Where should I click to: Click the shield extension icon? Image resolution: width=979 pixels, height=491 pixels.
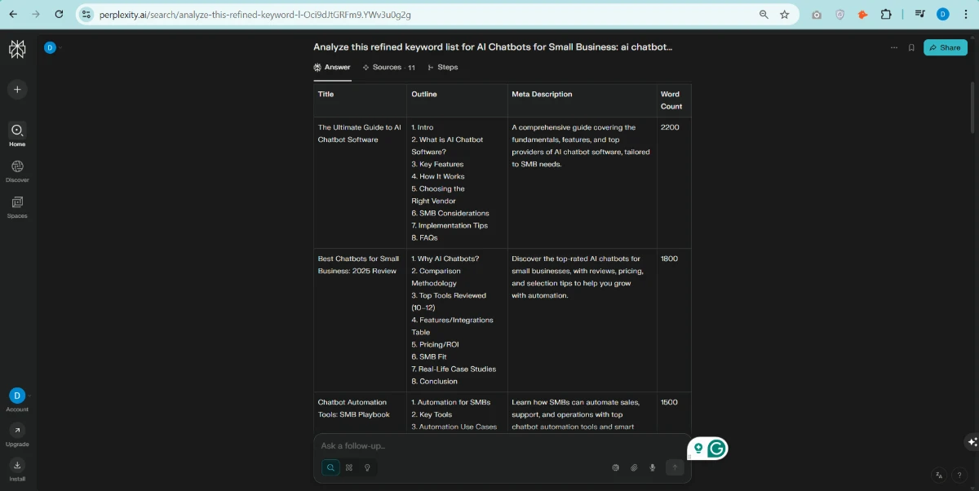[x=839, y=14]
